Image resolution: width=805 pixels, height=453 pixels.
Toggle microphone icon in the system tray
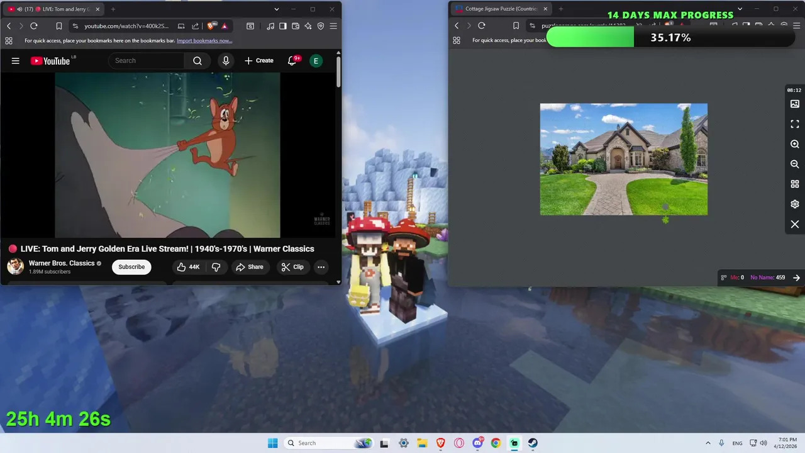721,443
